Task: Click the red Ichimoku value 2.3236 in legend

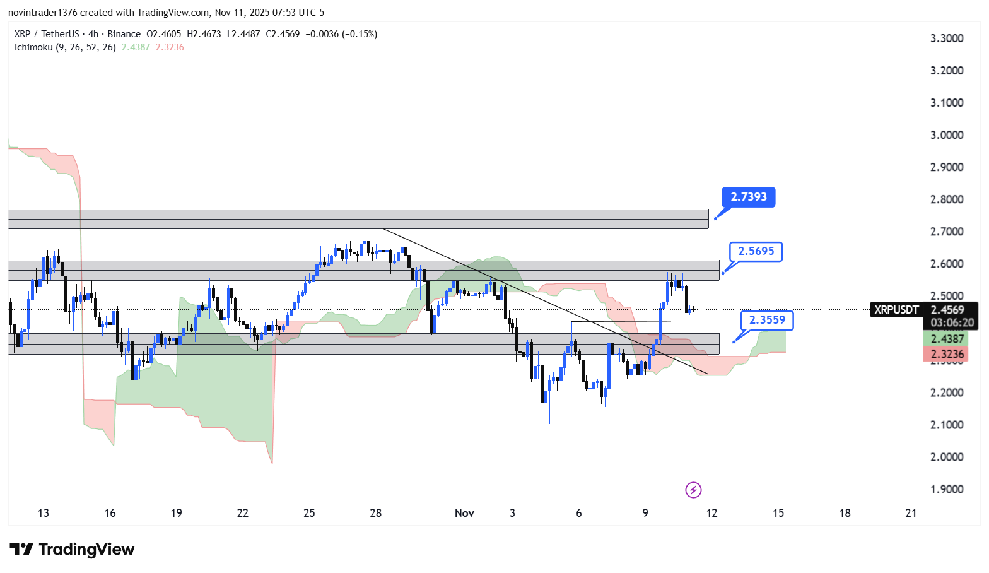Action: [170, 47]
